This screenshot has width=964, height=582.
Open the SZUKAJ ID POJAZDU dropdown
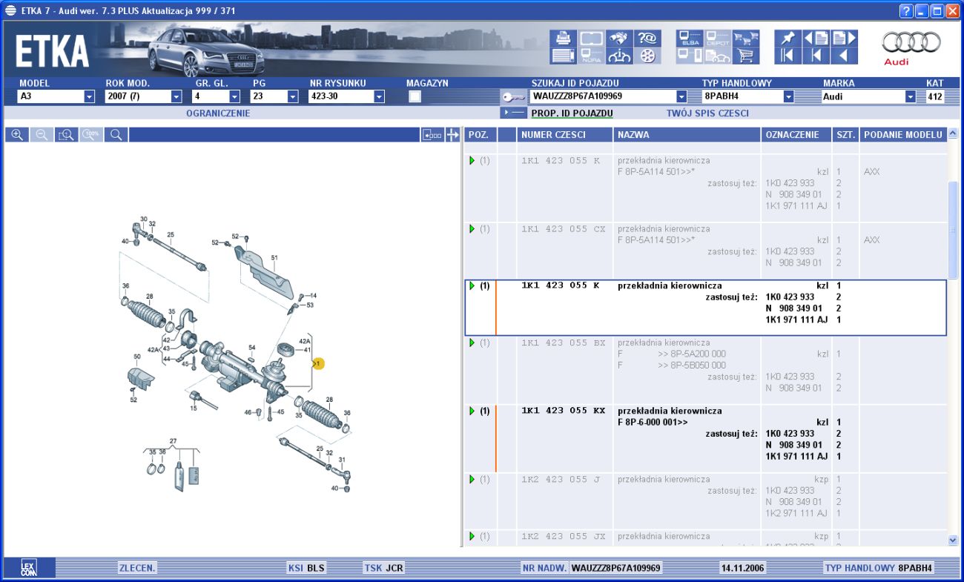pyautogui.click(x=681, y=96)
